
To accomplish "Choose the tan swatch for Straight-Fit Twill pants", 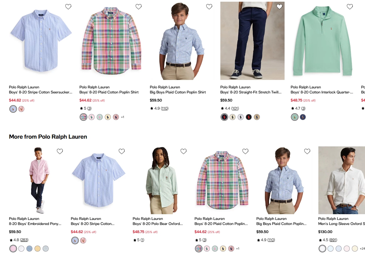I will tap(257, 117).
